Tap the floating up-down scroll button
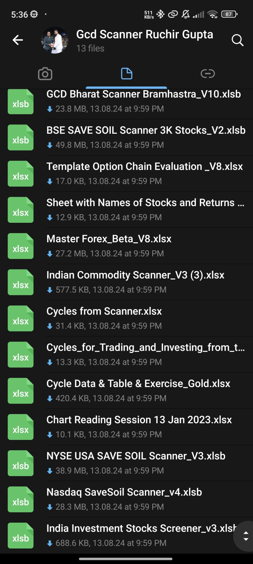This screenshot has width=253, height=564. point(246,536)
